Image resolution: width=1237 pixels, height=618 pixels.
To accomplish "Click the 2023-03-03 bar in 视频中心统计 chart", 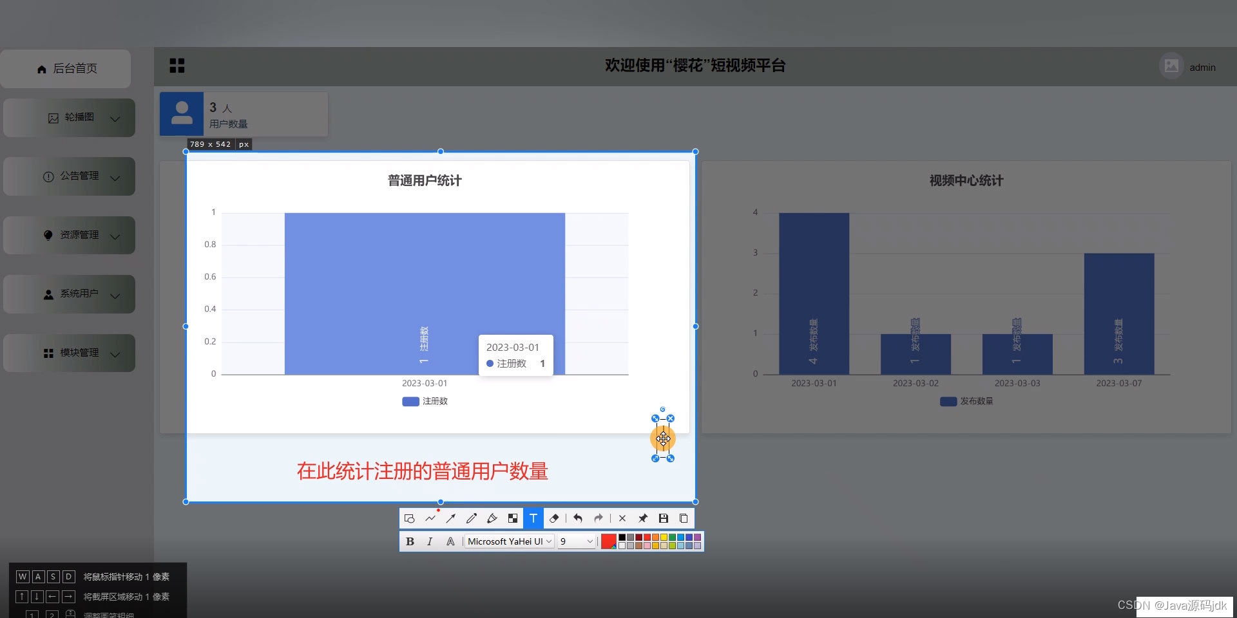I will point(1017,354).
